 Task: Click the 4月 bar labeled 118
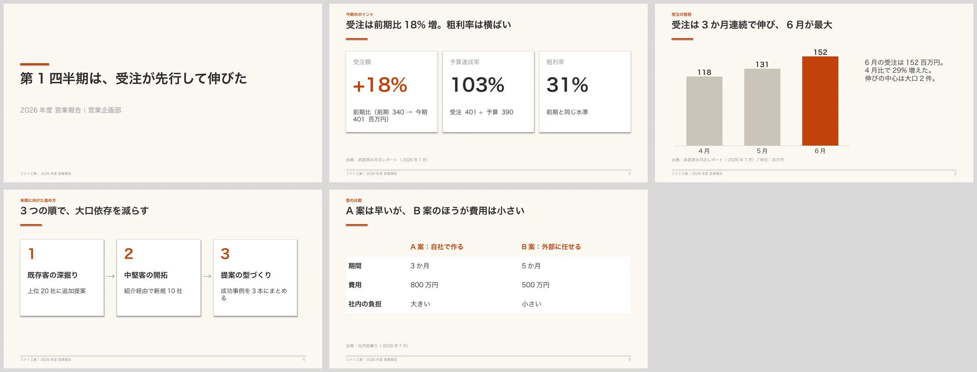point(704,111)
